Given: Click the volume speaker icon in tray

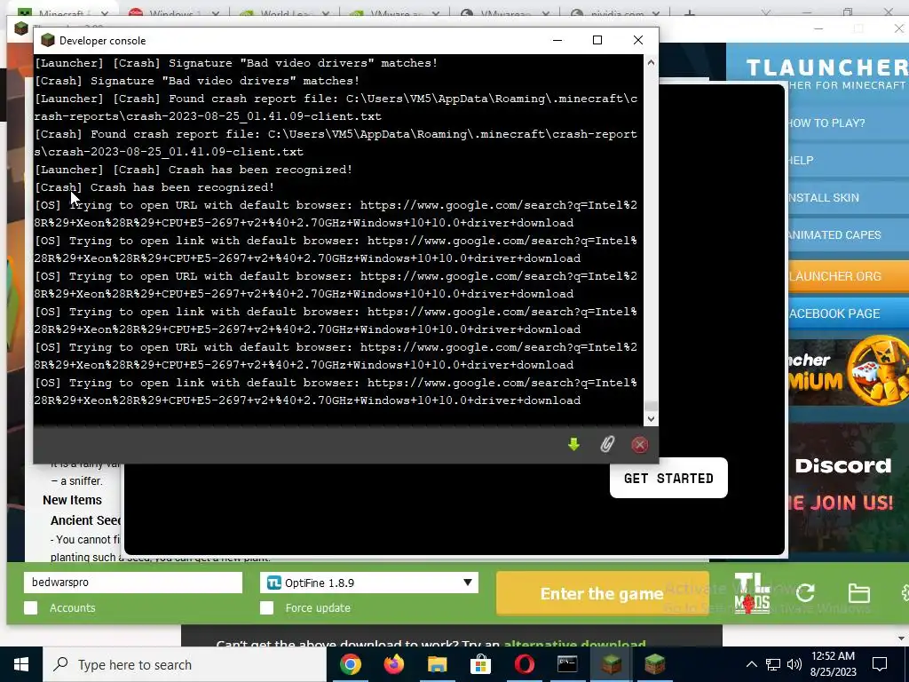Looking at the screenshot, I should pyautogui.click(x=794, y=664).
